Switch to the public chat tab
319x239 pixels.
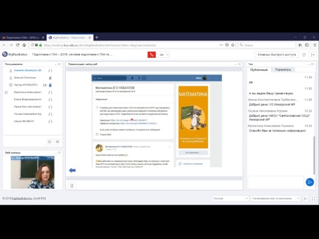259,70
